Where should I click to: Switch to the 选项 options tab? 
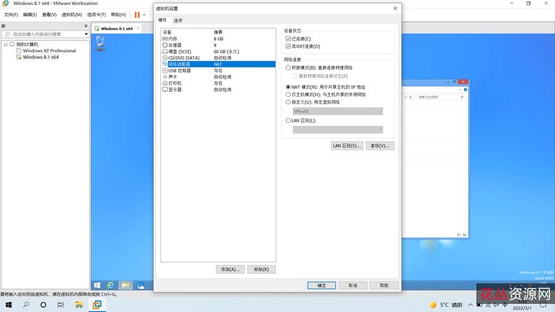coord(178,21)
